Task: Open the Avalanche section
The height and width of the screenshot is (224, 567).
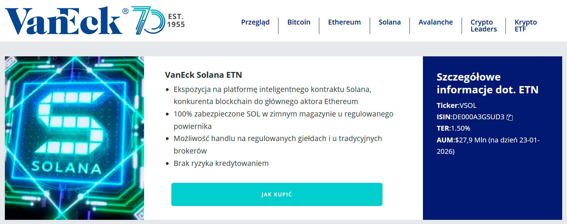Action: (x=436, y=22)
